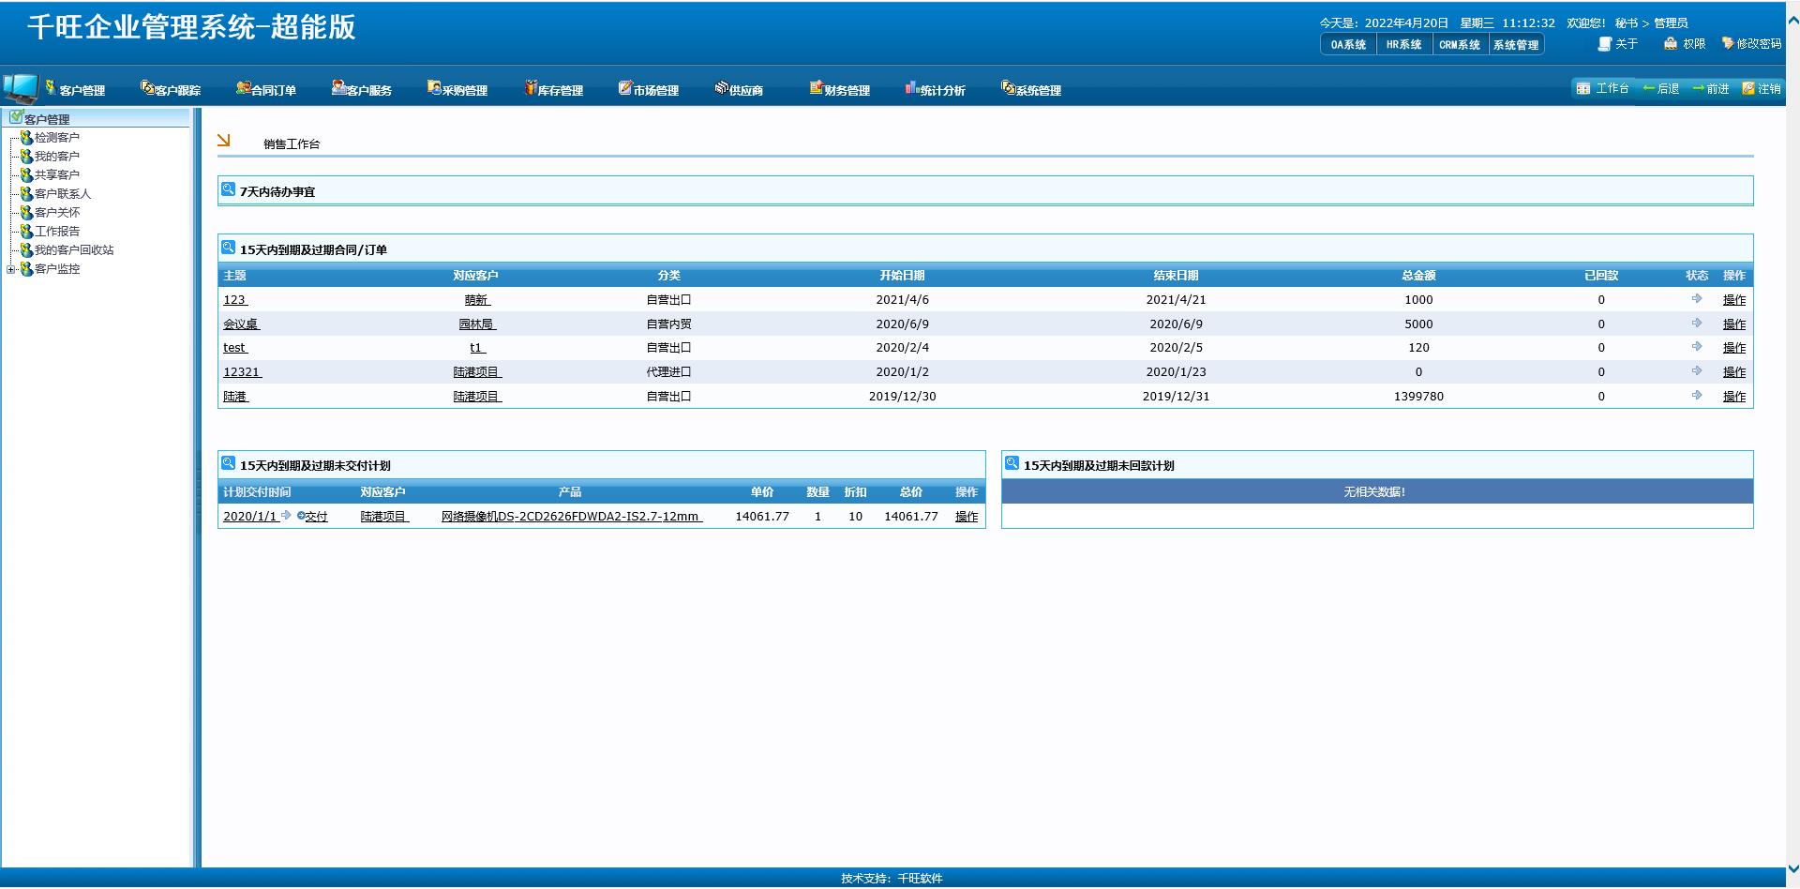Viewport: 1800px width, 889px height.
Task: Click the magnifier icon beside 7天内待办事宜
Action: [228, 189]
